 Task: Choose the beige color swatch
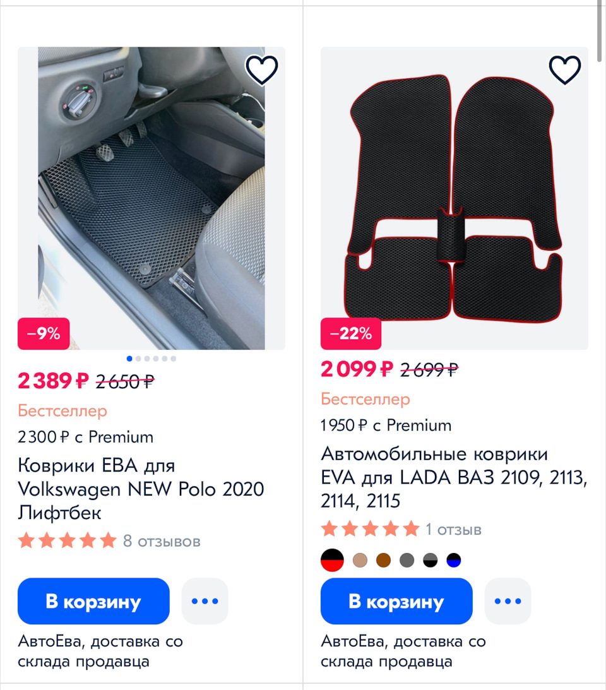tap(360, 560)
